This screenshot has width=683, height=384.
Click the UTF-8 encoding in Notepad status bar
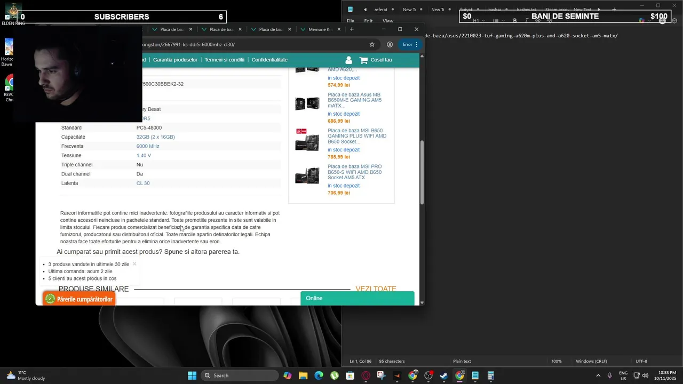[x=641, y=361]
